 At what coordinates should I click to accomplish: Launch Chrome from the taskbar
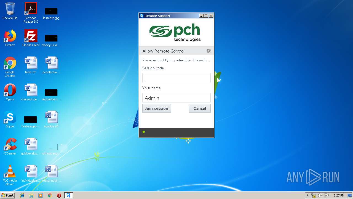point(50,195)
